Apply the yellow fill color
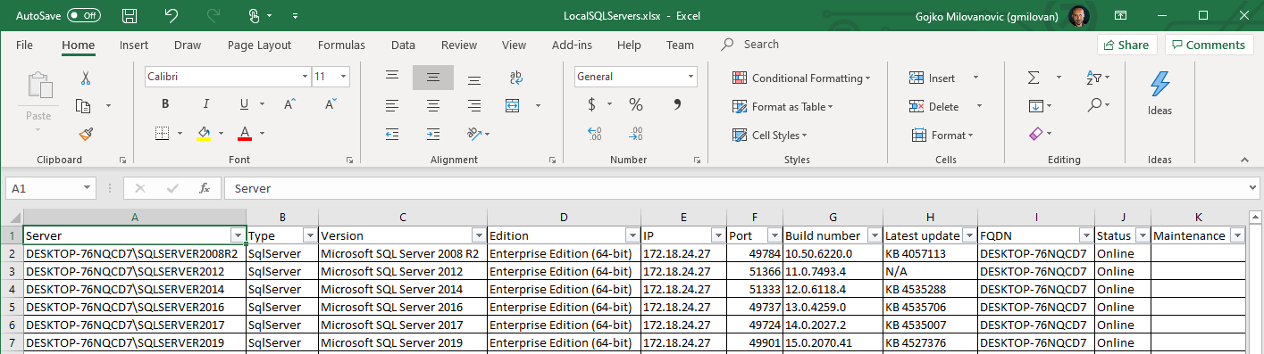The image size is (1264, 354). click(203, 133)
